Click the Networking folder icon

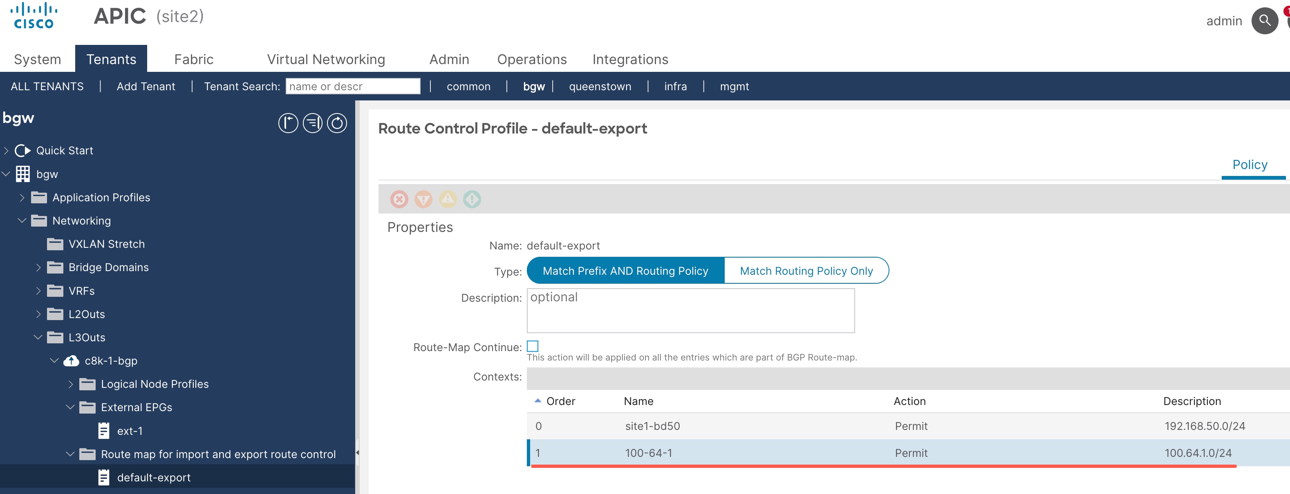39,220
